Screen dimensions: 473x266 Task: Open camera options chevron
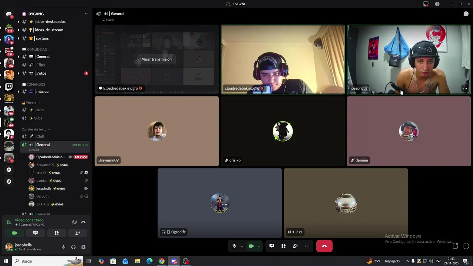pyautogui.click(x=259, y=246)
